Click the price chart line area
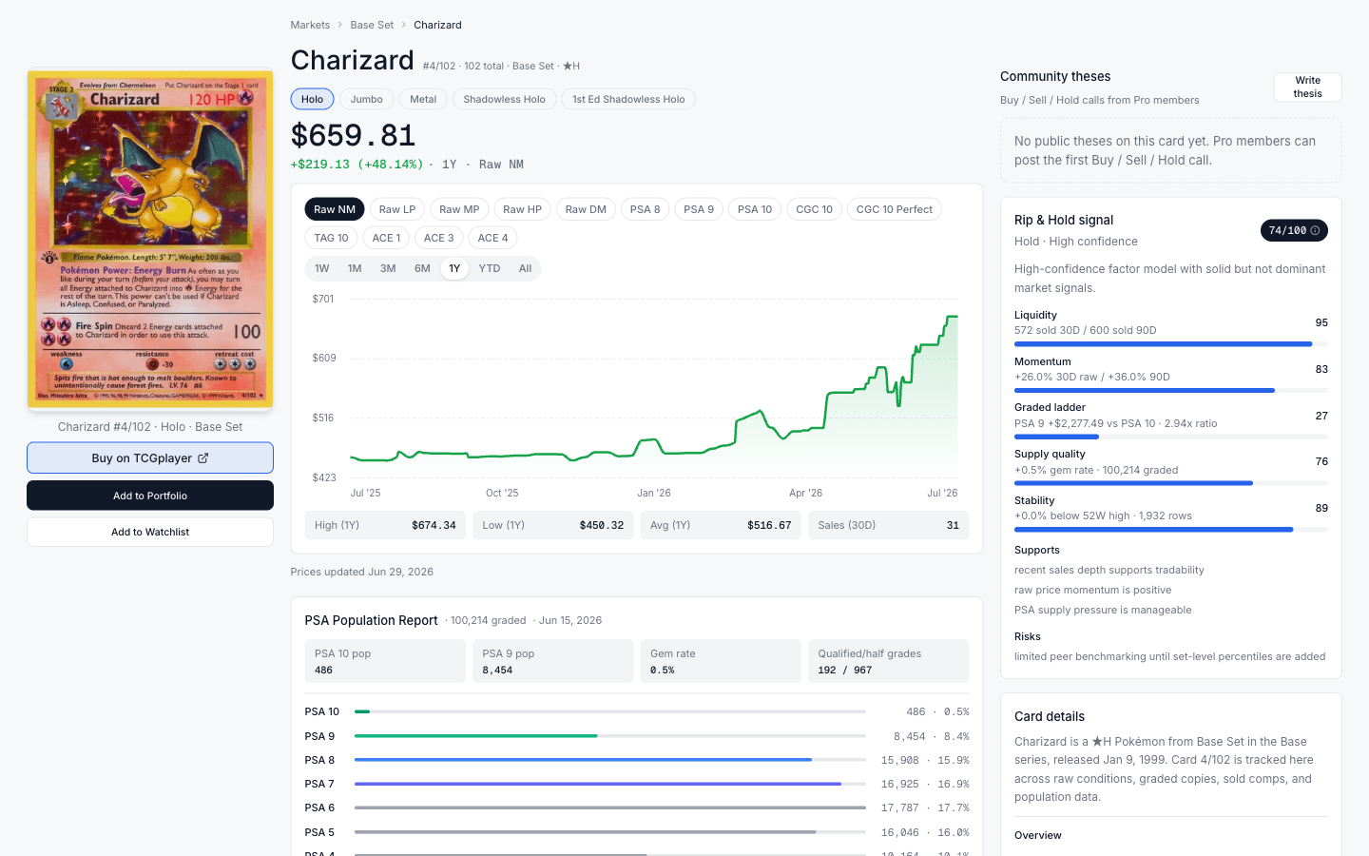 click(654, 388)
